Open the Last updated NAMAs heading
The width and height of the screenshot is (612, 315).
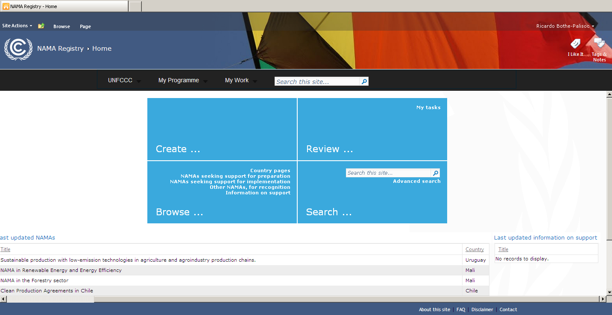pyautogui.click(x=27, y=238)
